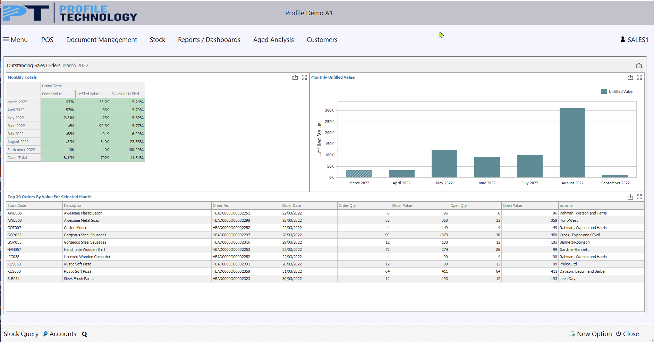Open the Reports / Dashboards menu

pyautogui.click(x=209, y=40)
